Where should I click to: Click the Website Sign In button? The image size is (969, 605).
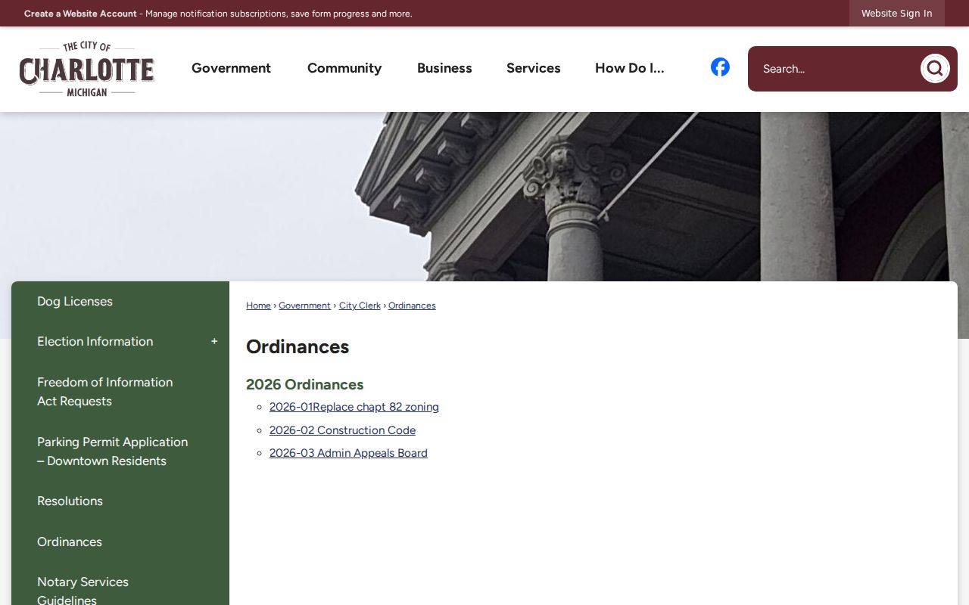(x=897, y=14)
